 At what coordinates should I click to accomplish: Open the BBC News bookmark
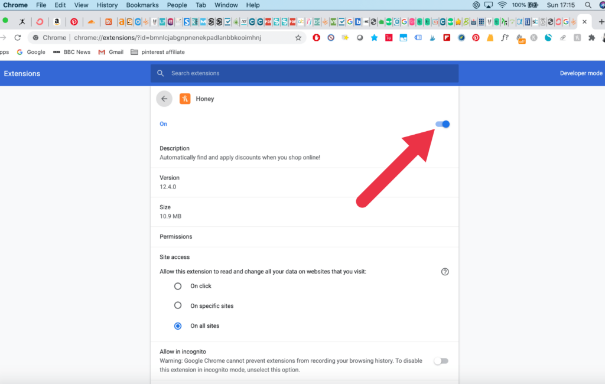point(71,52)
